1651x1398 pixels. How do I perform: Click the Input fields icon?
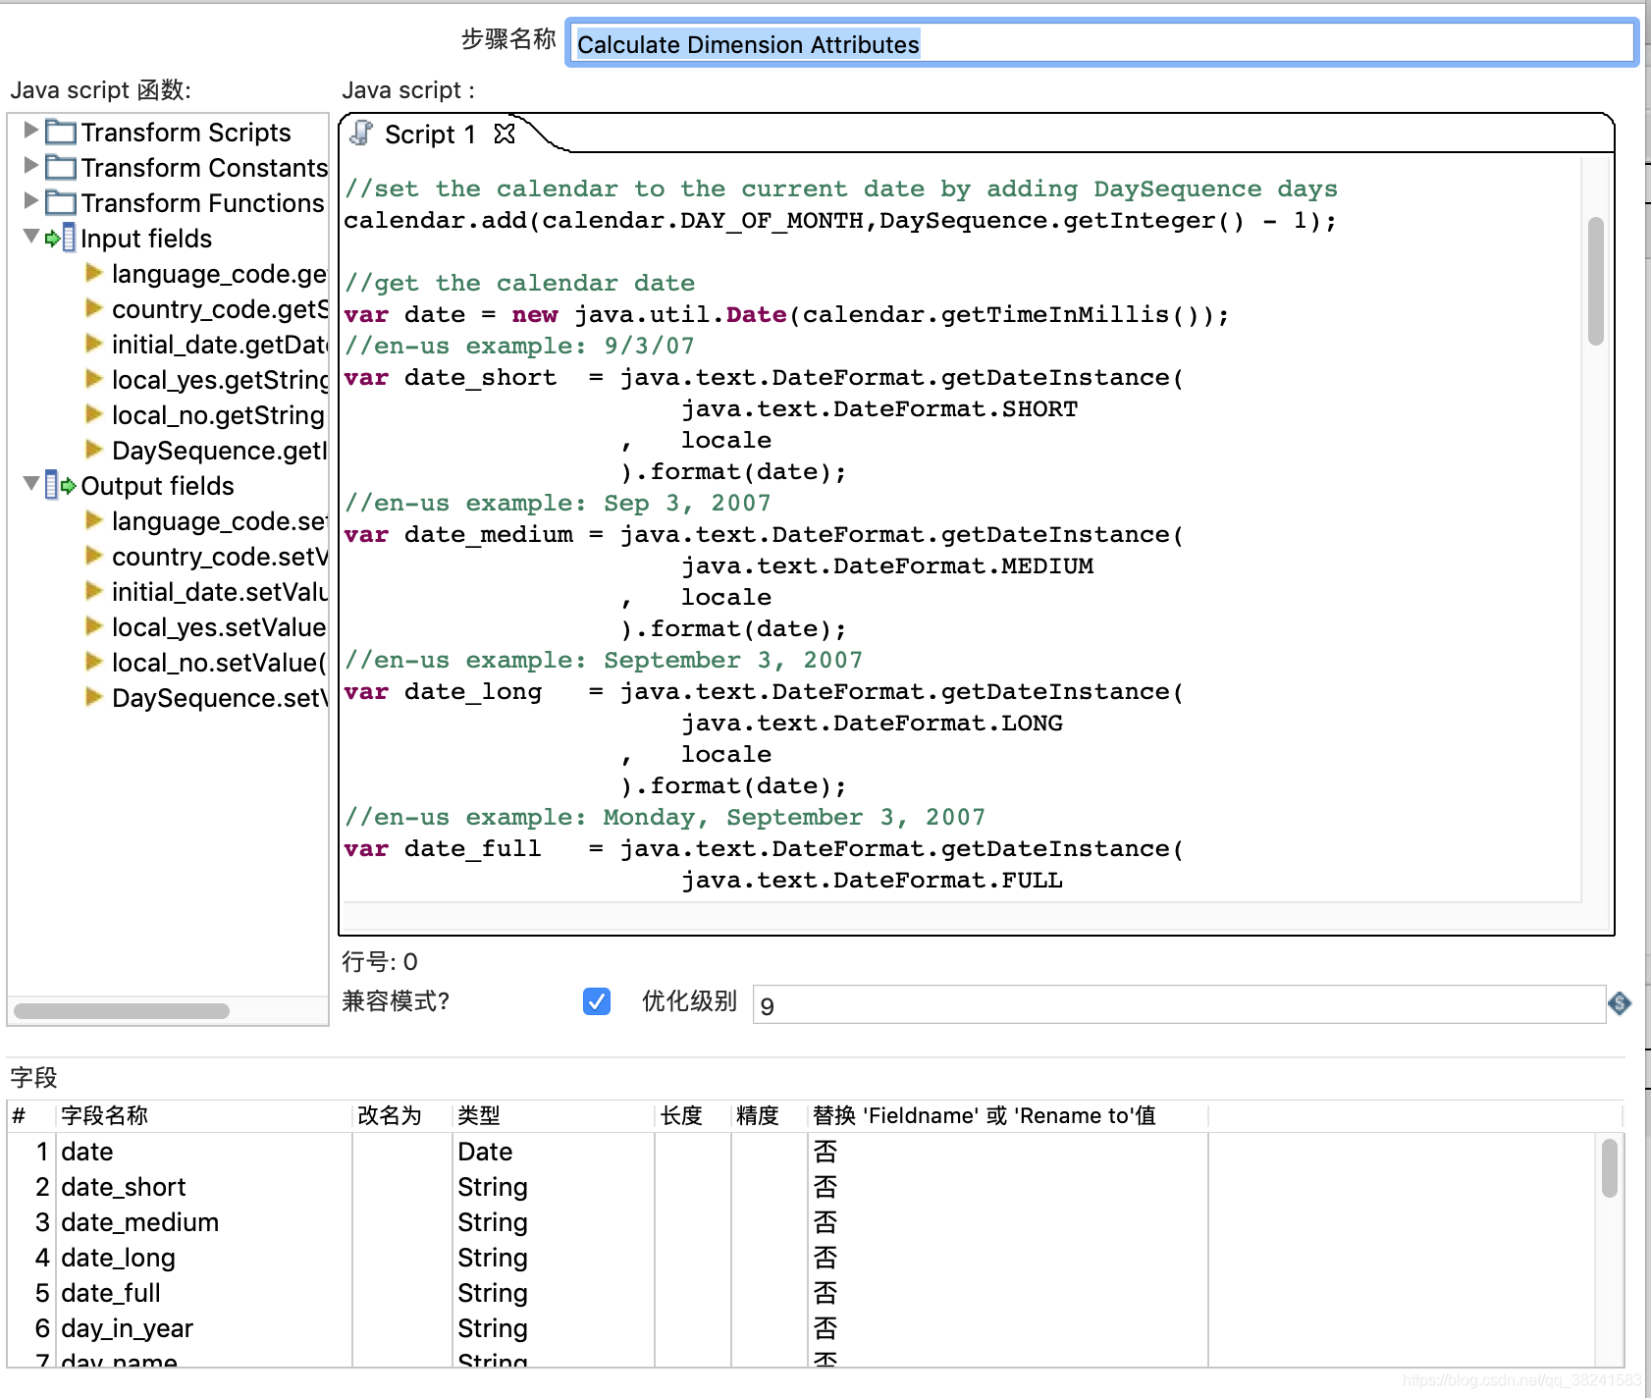pos(61,238)
